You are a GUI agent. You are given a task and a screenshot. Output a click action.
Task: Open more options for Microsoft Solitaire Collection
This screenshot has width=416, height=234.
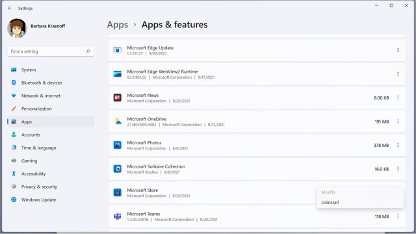(x=398, y=169)
